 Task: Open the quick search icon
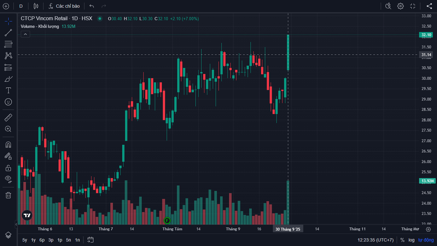coord(388,6)
